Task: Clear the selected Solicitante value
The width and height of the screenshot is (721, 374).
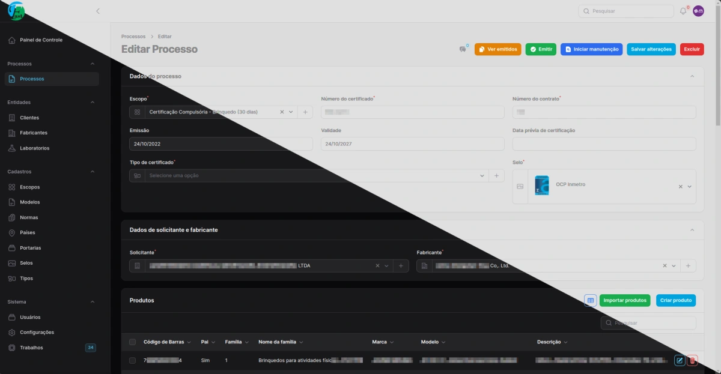Action: (377, 266)
